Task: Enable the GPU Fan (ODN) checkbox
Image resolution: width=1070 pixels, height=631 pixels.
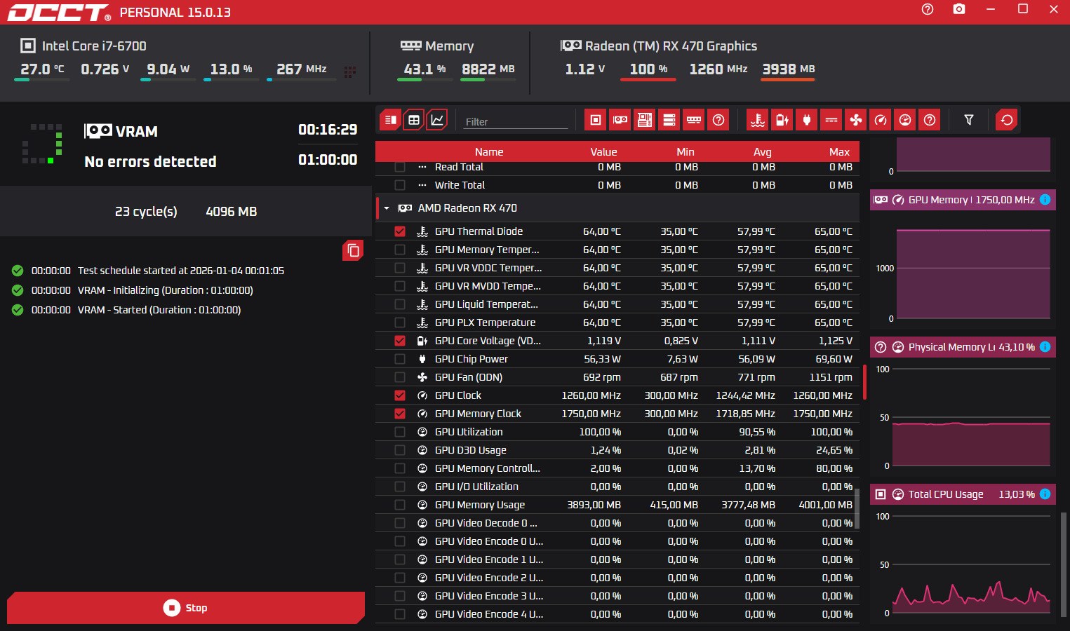Action: pos(400,377)
